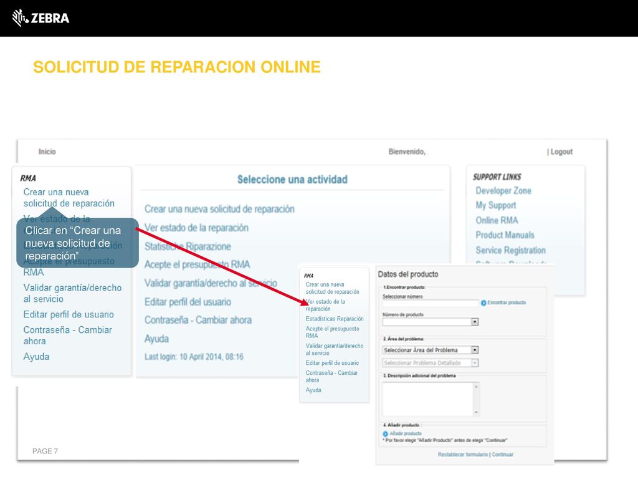Go to Inicio in top bar
The width and height of the screenshot is (638, 479).
point(47,152)
